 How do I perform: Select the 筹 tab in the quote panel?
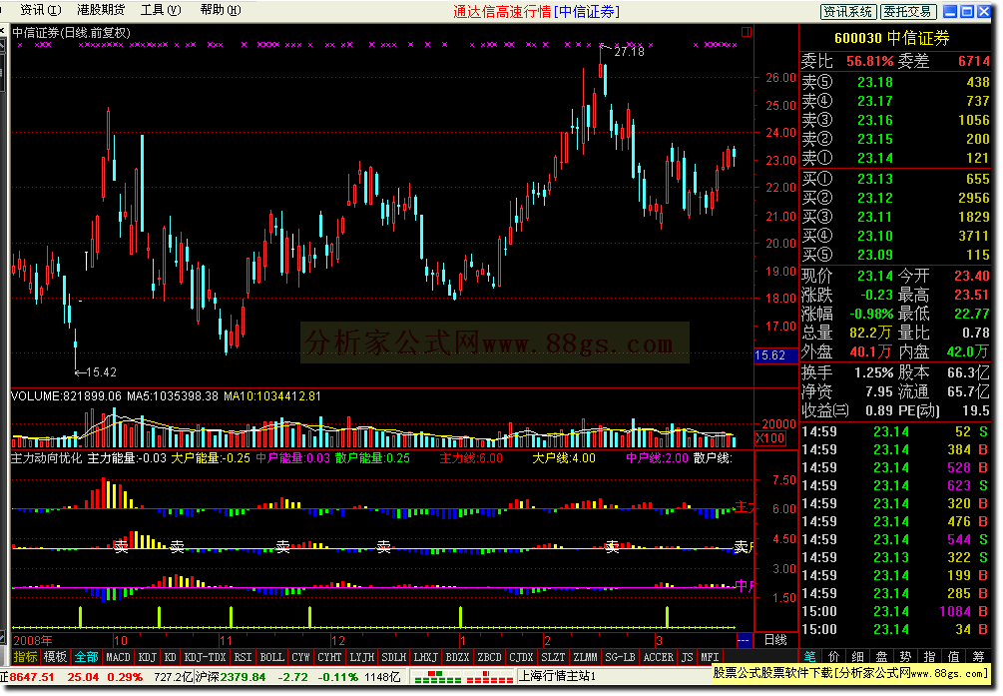[979, 657]
